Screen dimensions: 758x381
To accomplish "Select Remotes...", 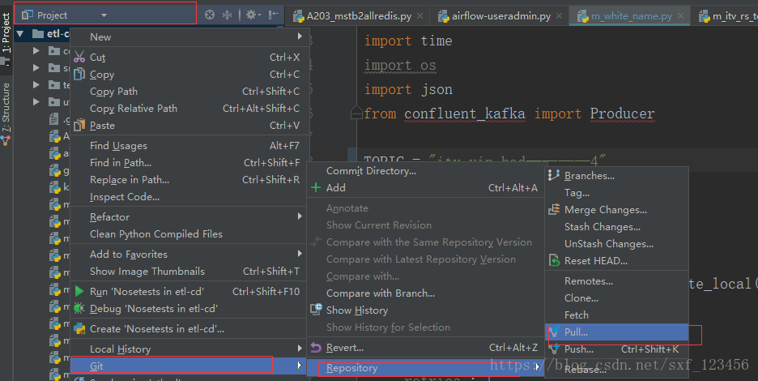I will (617, 280).
